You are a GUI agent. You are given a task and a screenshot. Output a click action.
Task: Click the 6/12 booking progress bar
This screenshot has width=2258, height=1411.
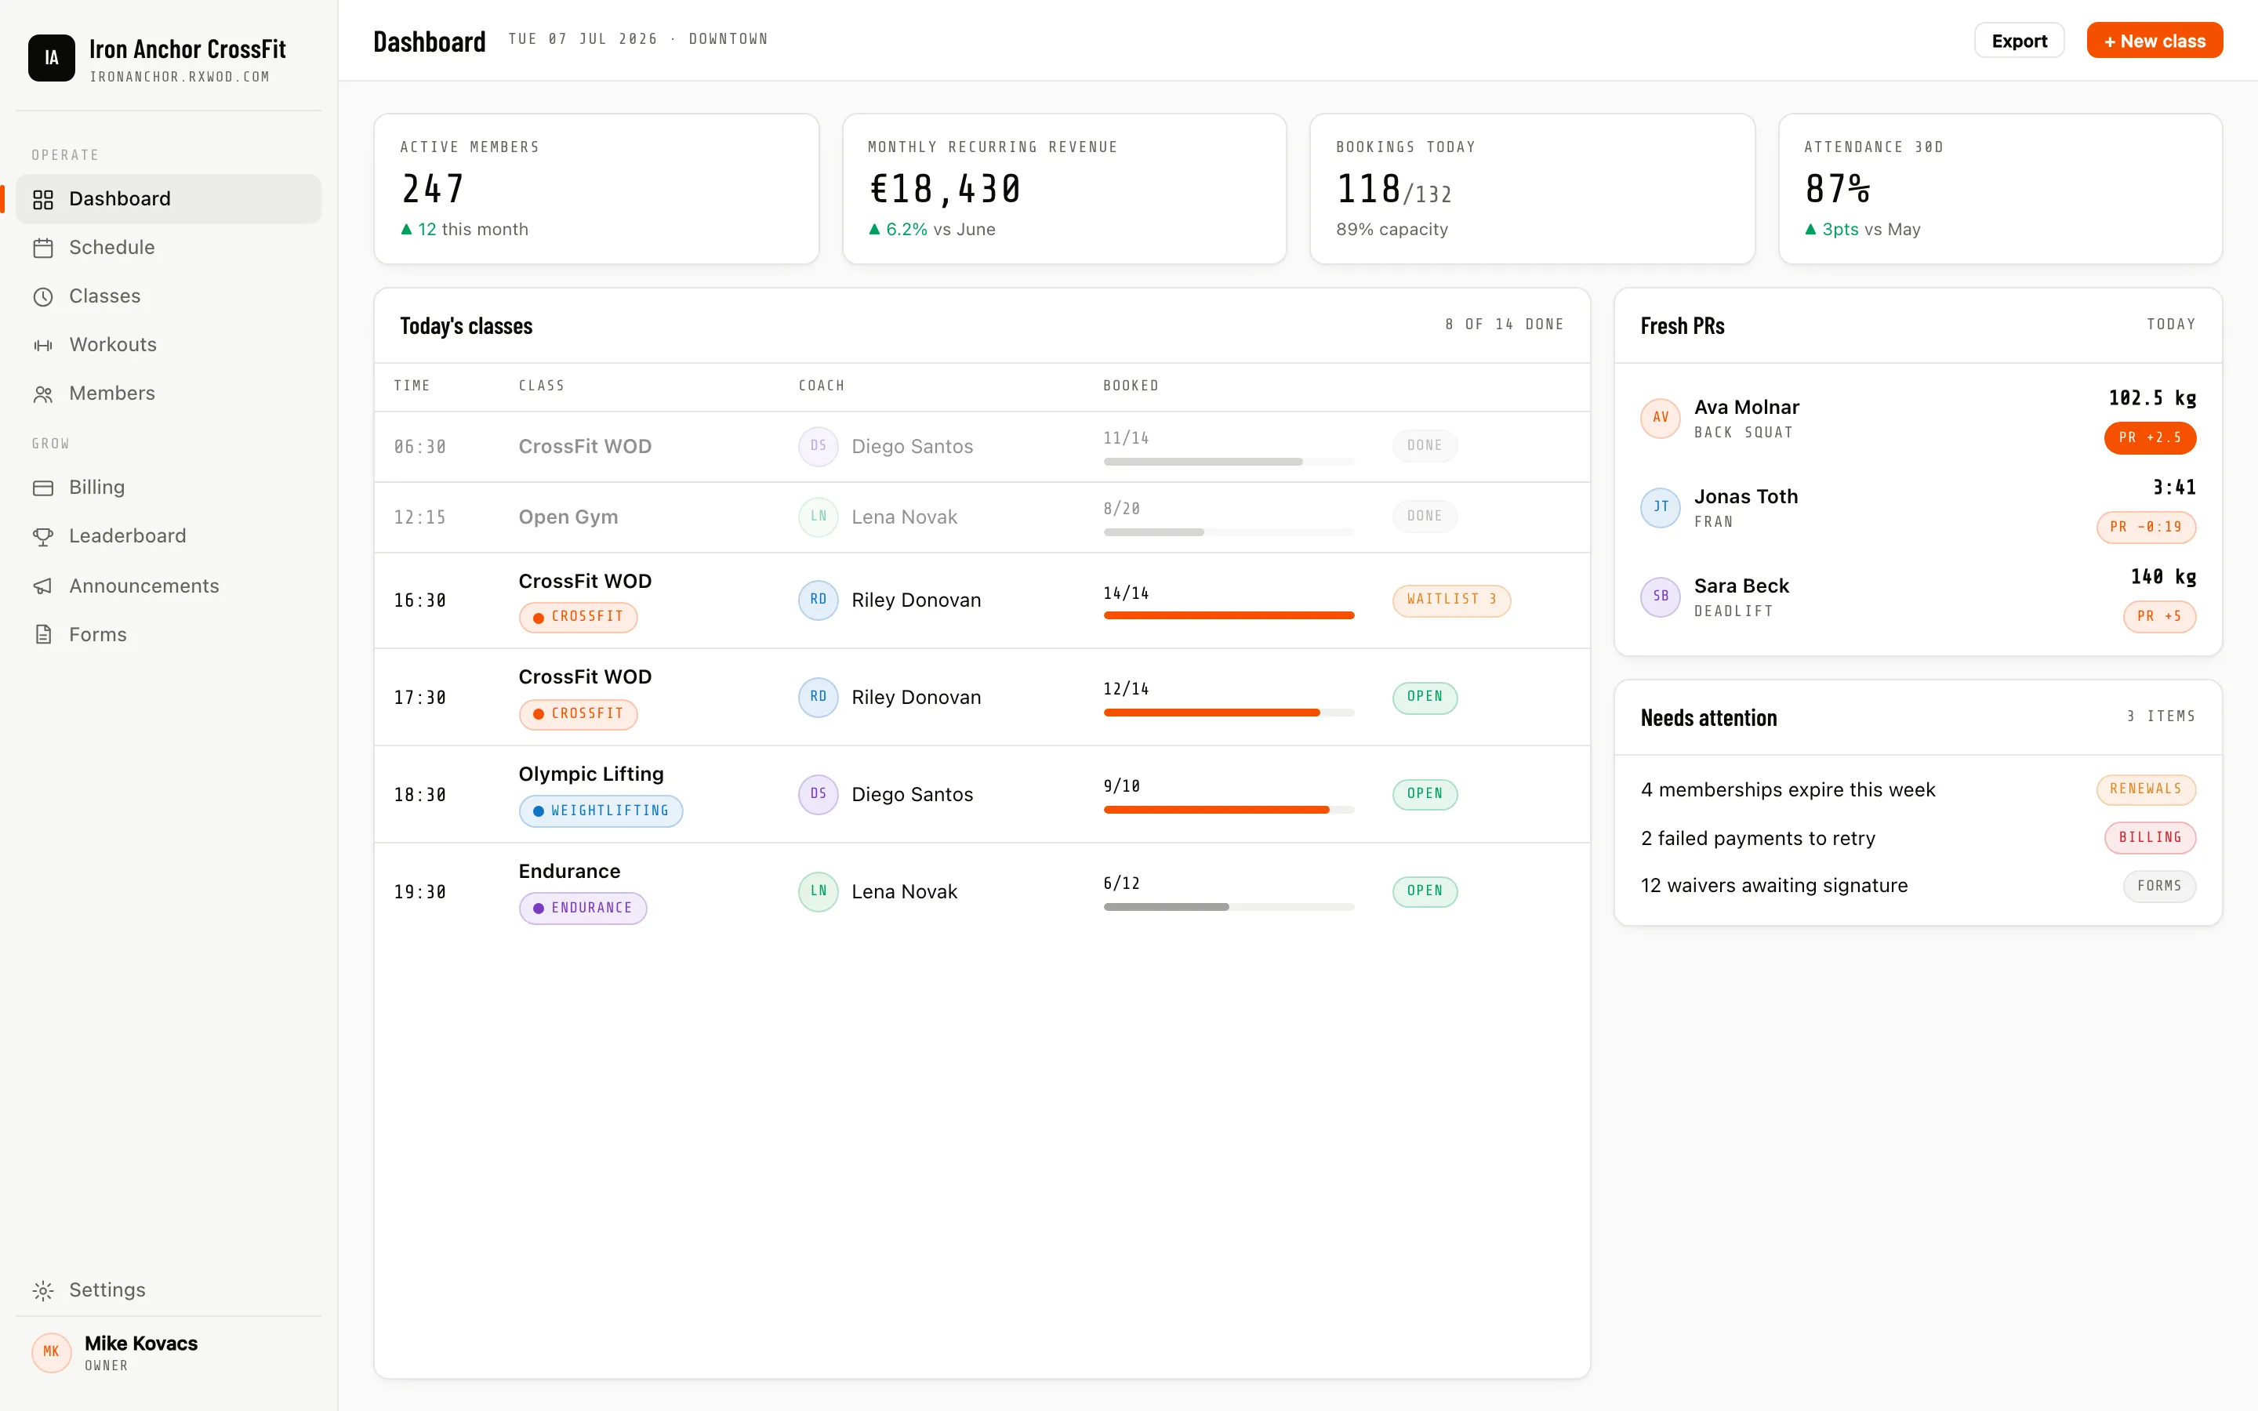coord(1229,907)
